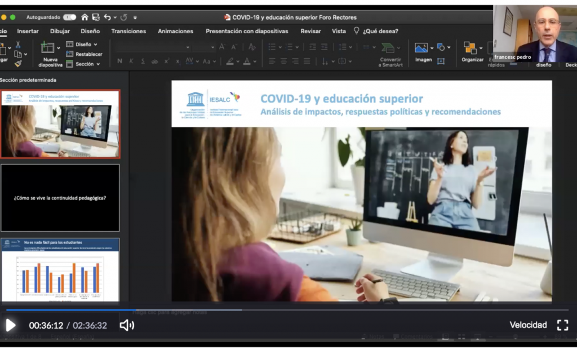Viewport: 577px width, 350px height.
Task: Open the Dibujar tab
Action: point(60,32)
